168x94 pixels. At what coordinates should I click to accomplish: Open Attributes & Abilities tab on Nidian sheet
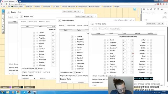[x=44, y=22]
